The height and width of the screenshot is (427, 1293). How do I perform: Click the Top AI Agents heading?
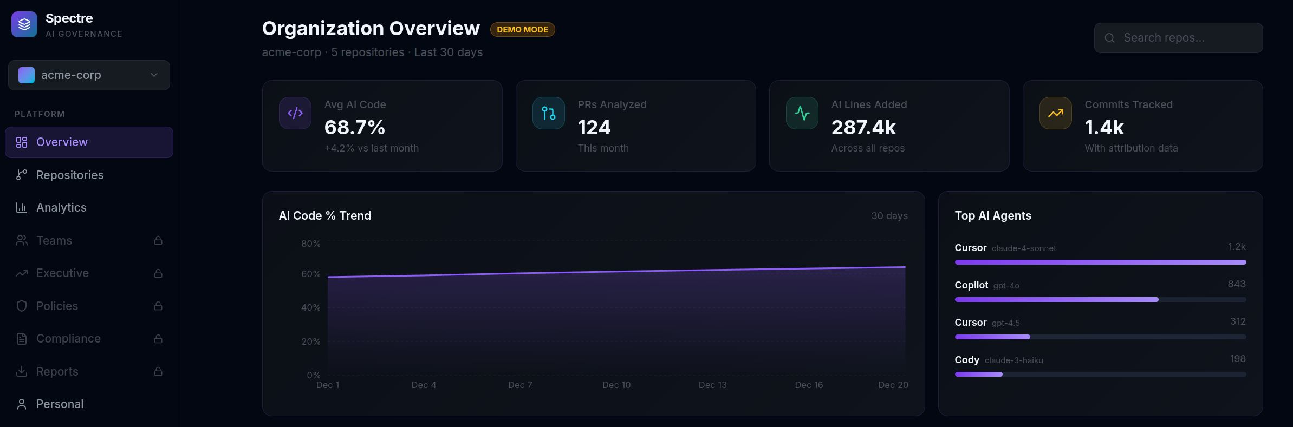coord(993,216)
